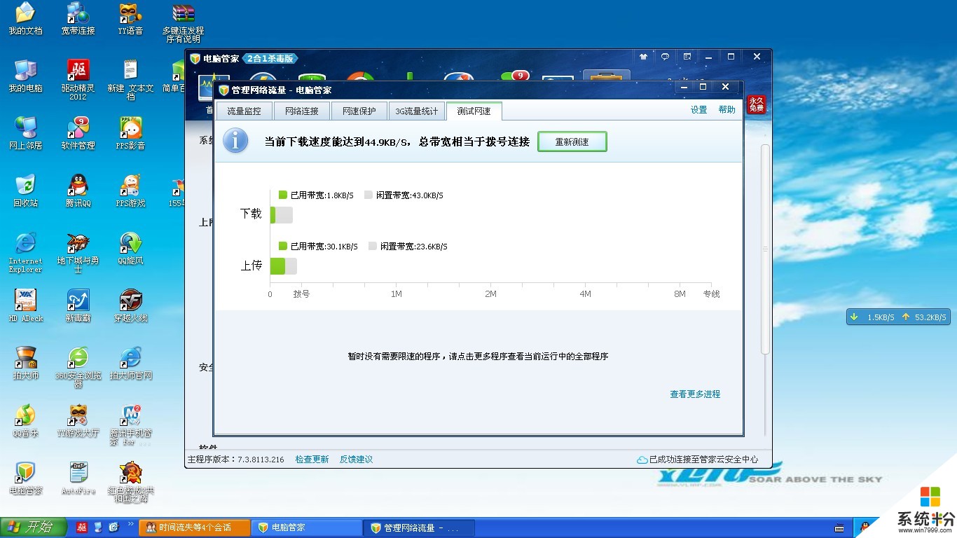The height and width of the screenshot is (538, 957).
Task: Click 驱动精灵 quick launch icon
Action: click(82, 527)
